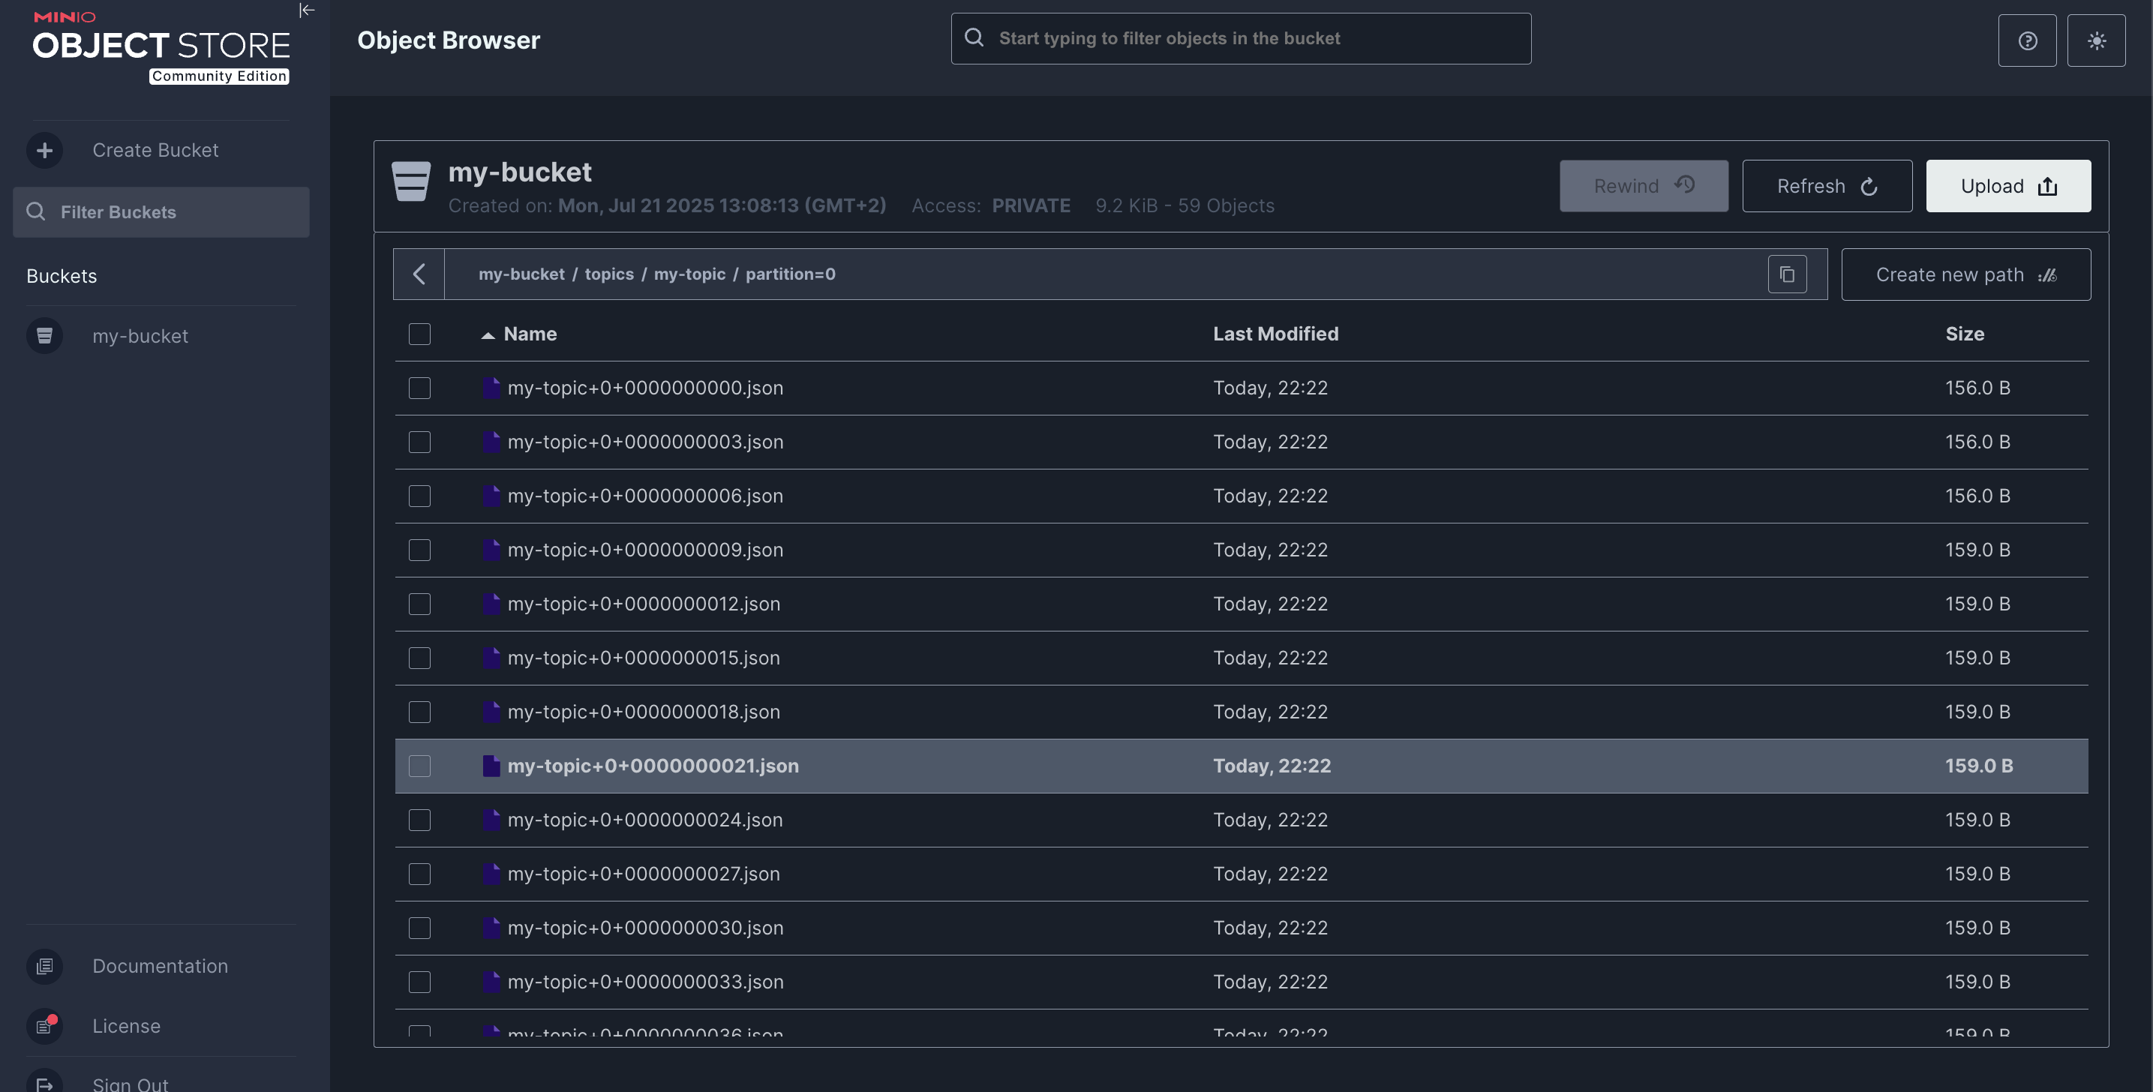The image size is (2153, 1092).
Task: Click the plus icon for Create Bucket
Action: pos(44,151)
